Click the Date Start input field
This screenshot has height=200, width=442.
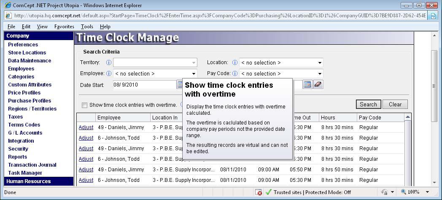(143, 85)
